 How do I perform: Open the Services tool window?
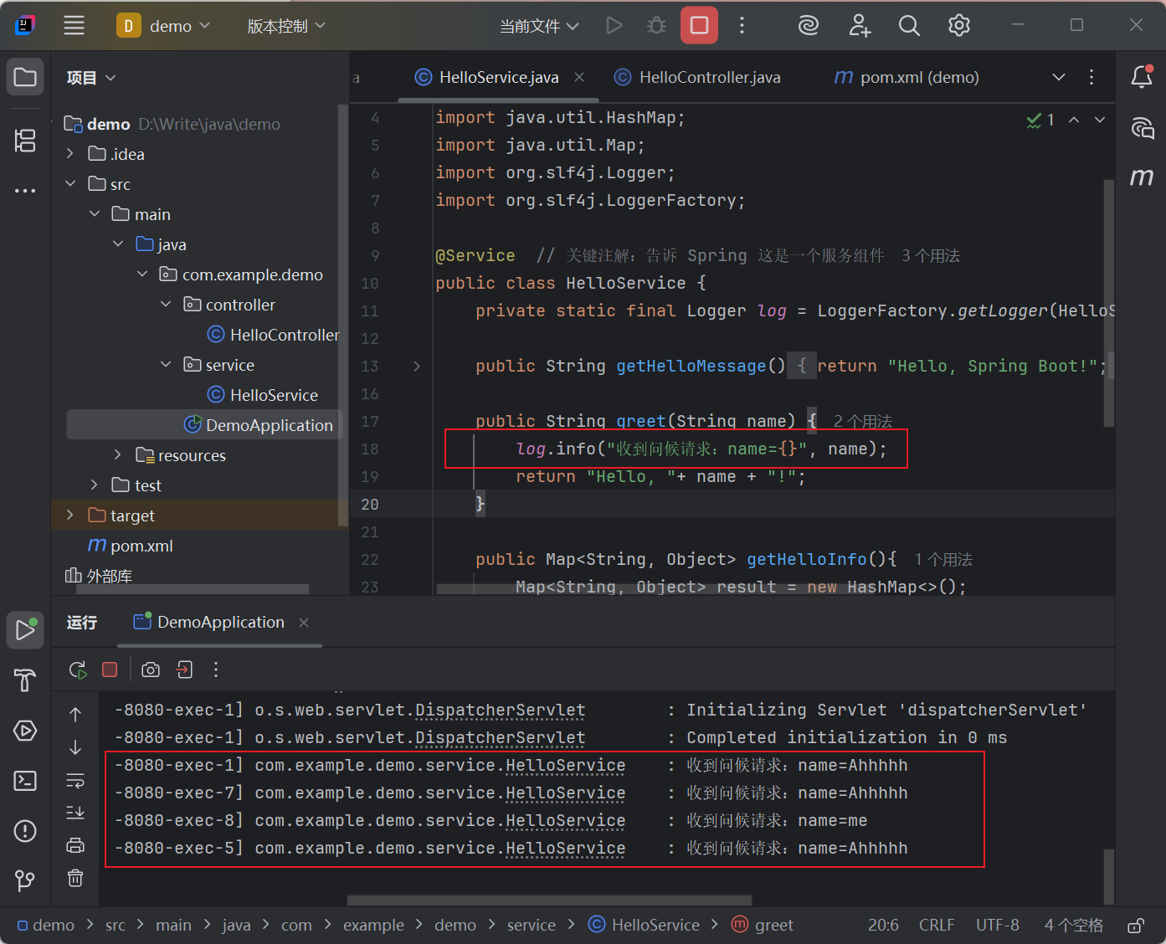pos(25,731)
